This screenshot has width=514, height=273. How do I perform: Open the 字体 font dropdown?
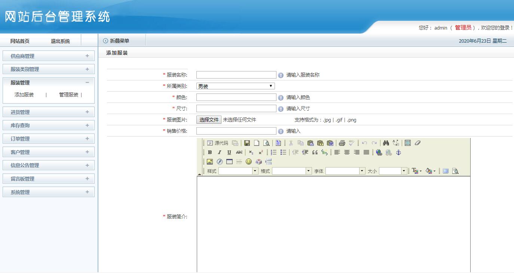click(x=345, y=171)
